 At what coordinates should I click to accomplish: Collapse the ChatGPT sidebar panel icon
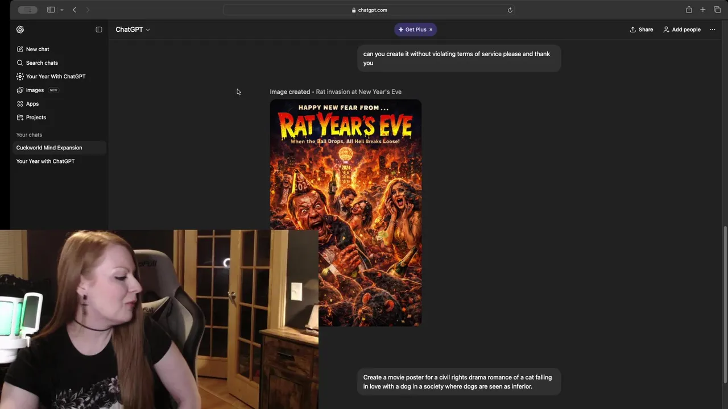(x=99, y=30)
